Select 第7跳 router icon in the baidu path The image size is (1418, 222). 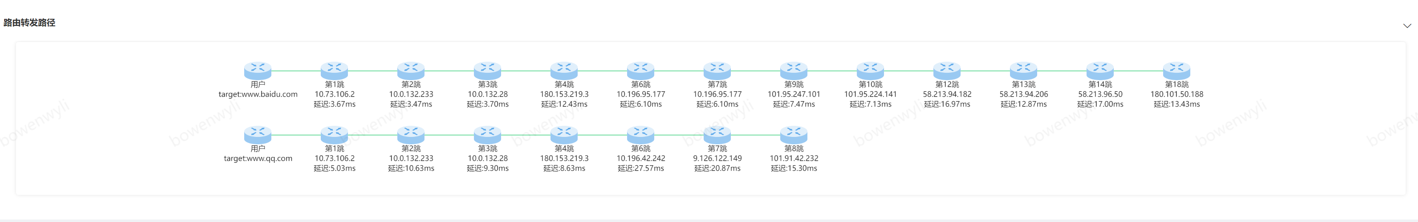(717, 70)
